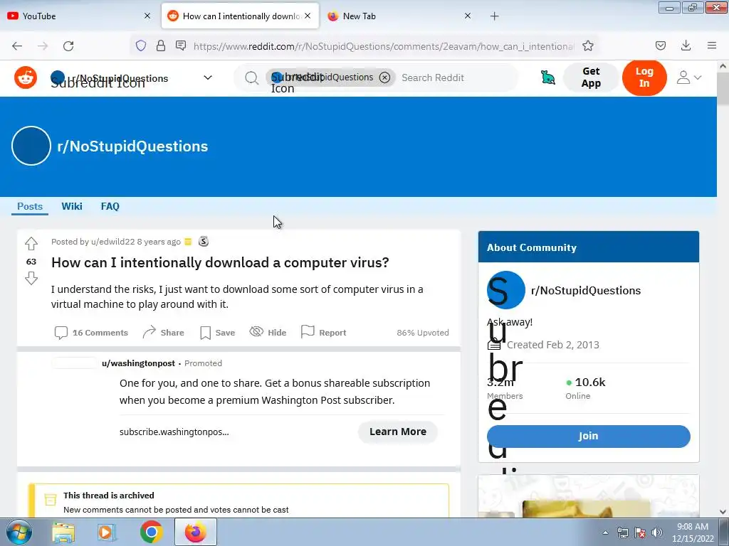The image size is (729, 546).
Task: Open the Windows Start menu
Action: click(x=19, y=532)
